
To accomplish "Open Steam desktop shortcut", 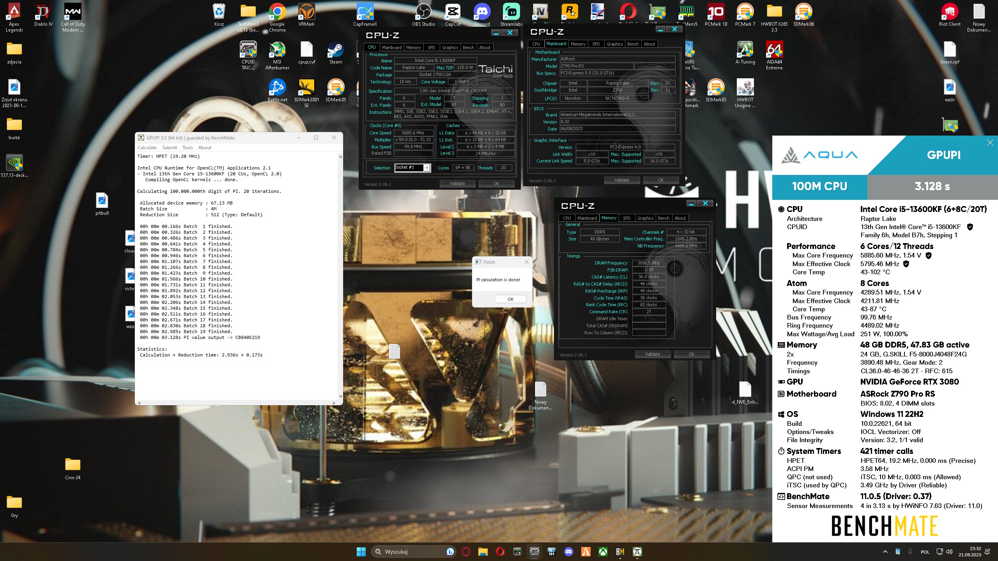I will click(x=336, y=53).
